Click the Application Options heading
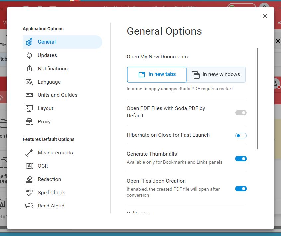The image size is (281, 236). (x=43, y=29)
